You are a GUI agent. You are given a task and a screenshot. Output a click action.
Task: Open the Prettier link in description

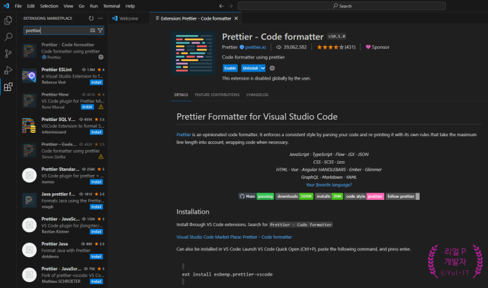pyautogui.click(x=184, y=135)
